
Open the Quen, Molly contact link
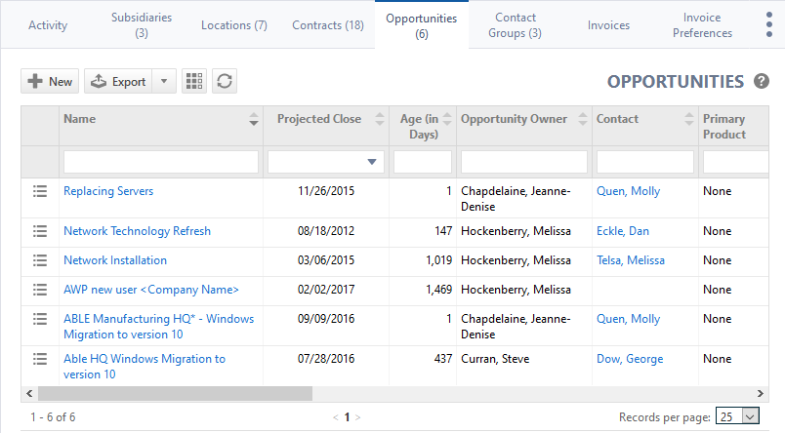click(628, 192)
